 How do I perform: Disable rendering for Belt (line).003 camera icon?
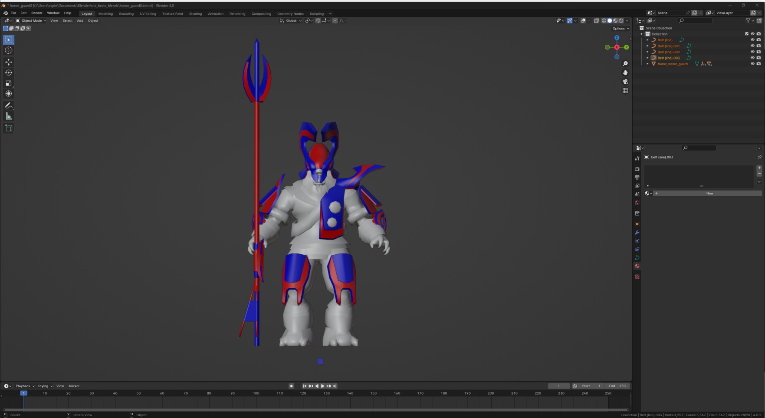coord(758,58)
